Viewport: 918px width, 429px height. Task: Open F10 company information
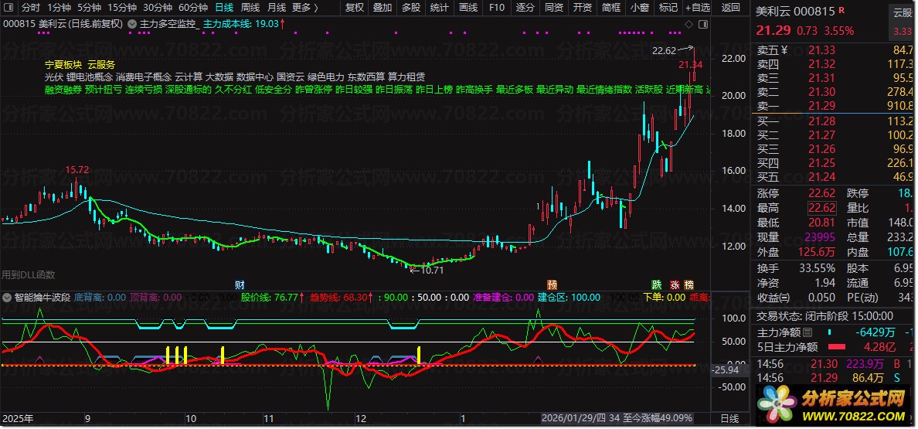496,8
